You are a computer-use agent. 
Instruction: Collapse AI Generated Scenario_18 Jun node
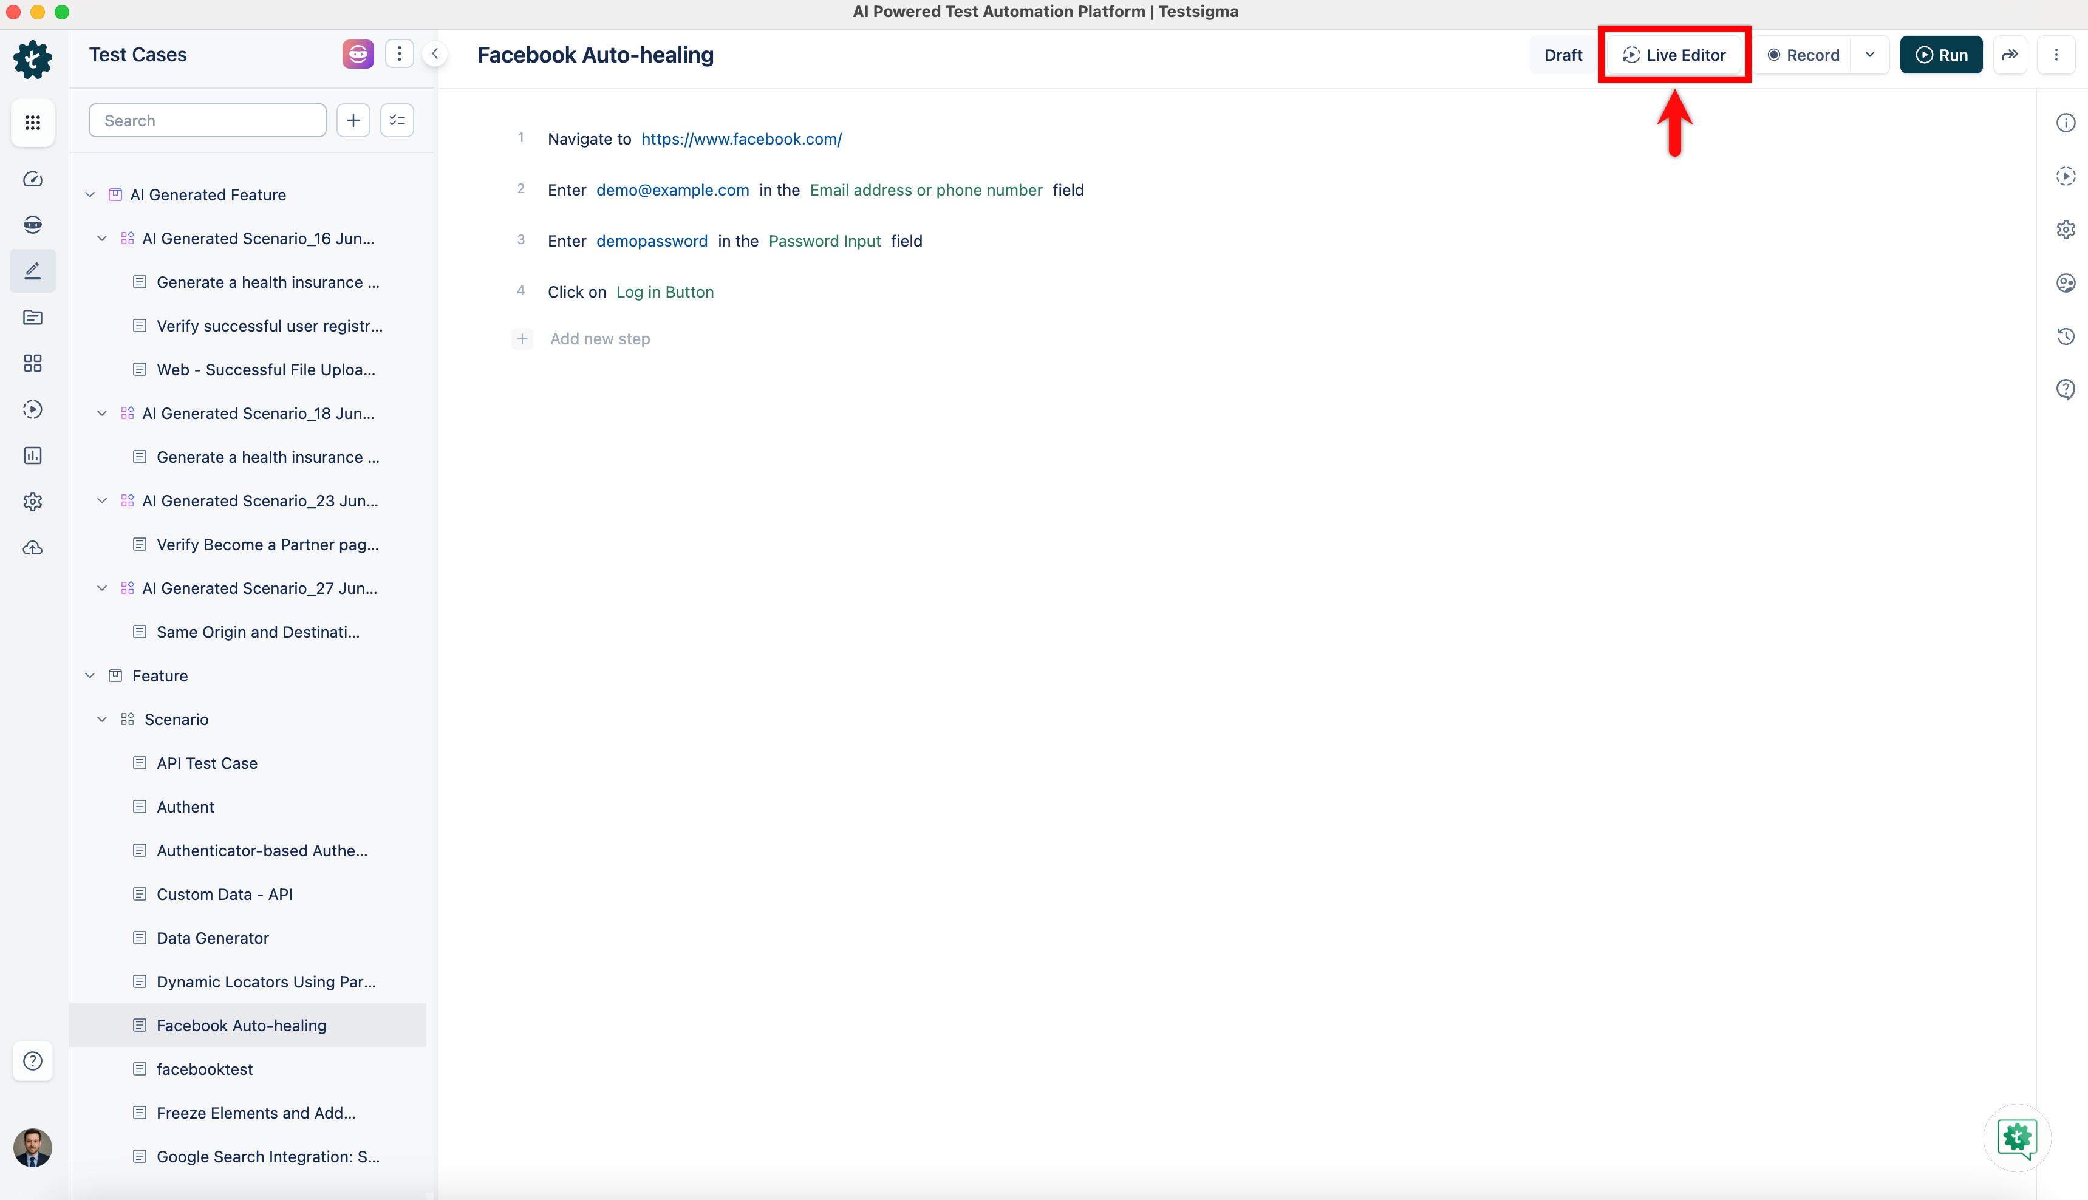pos(102,414)
